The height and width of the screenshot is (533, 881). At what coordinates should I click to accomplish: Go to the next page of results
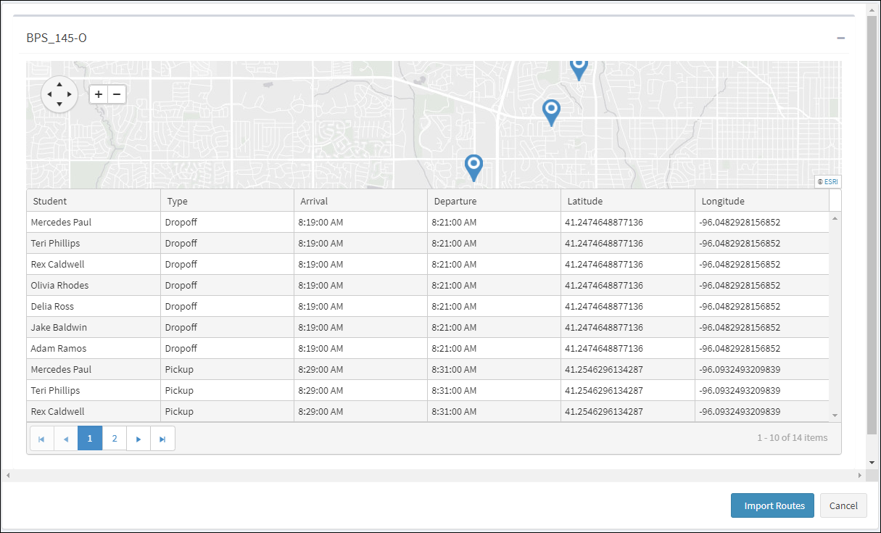coord(138,439)
